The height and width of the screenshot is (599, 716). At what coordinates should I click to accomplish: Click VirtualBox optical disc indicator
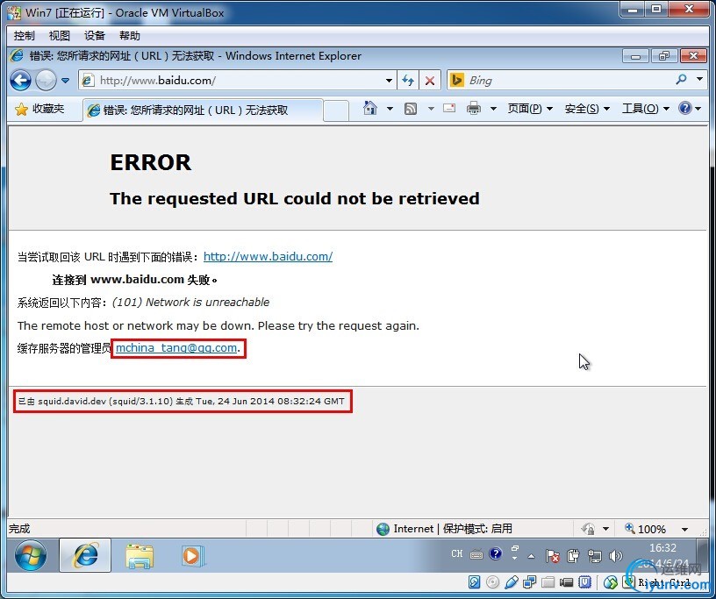pos(493,582)
